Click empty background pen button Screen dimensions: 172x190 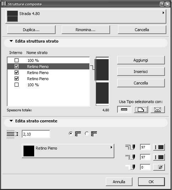point(159,167)
